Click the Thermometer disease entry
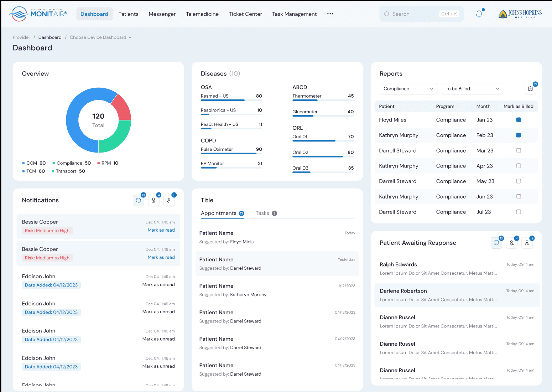Viewport: 552px width, 392px height. 323,97
